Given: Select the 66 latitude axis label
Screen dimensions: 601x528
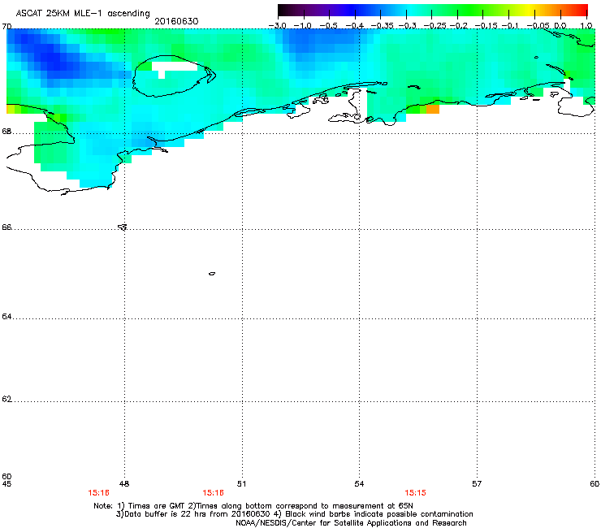Looking at the screenshot, I should coord(6,227).
